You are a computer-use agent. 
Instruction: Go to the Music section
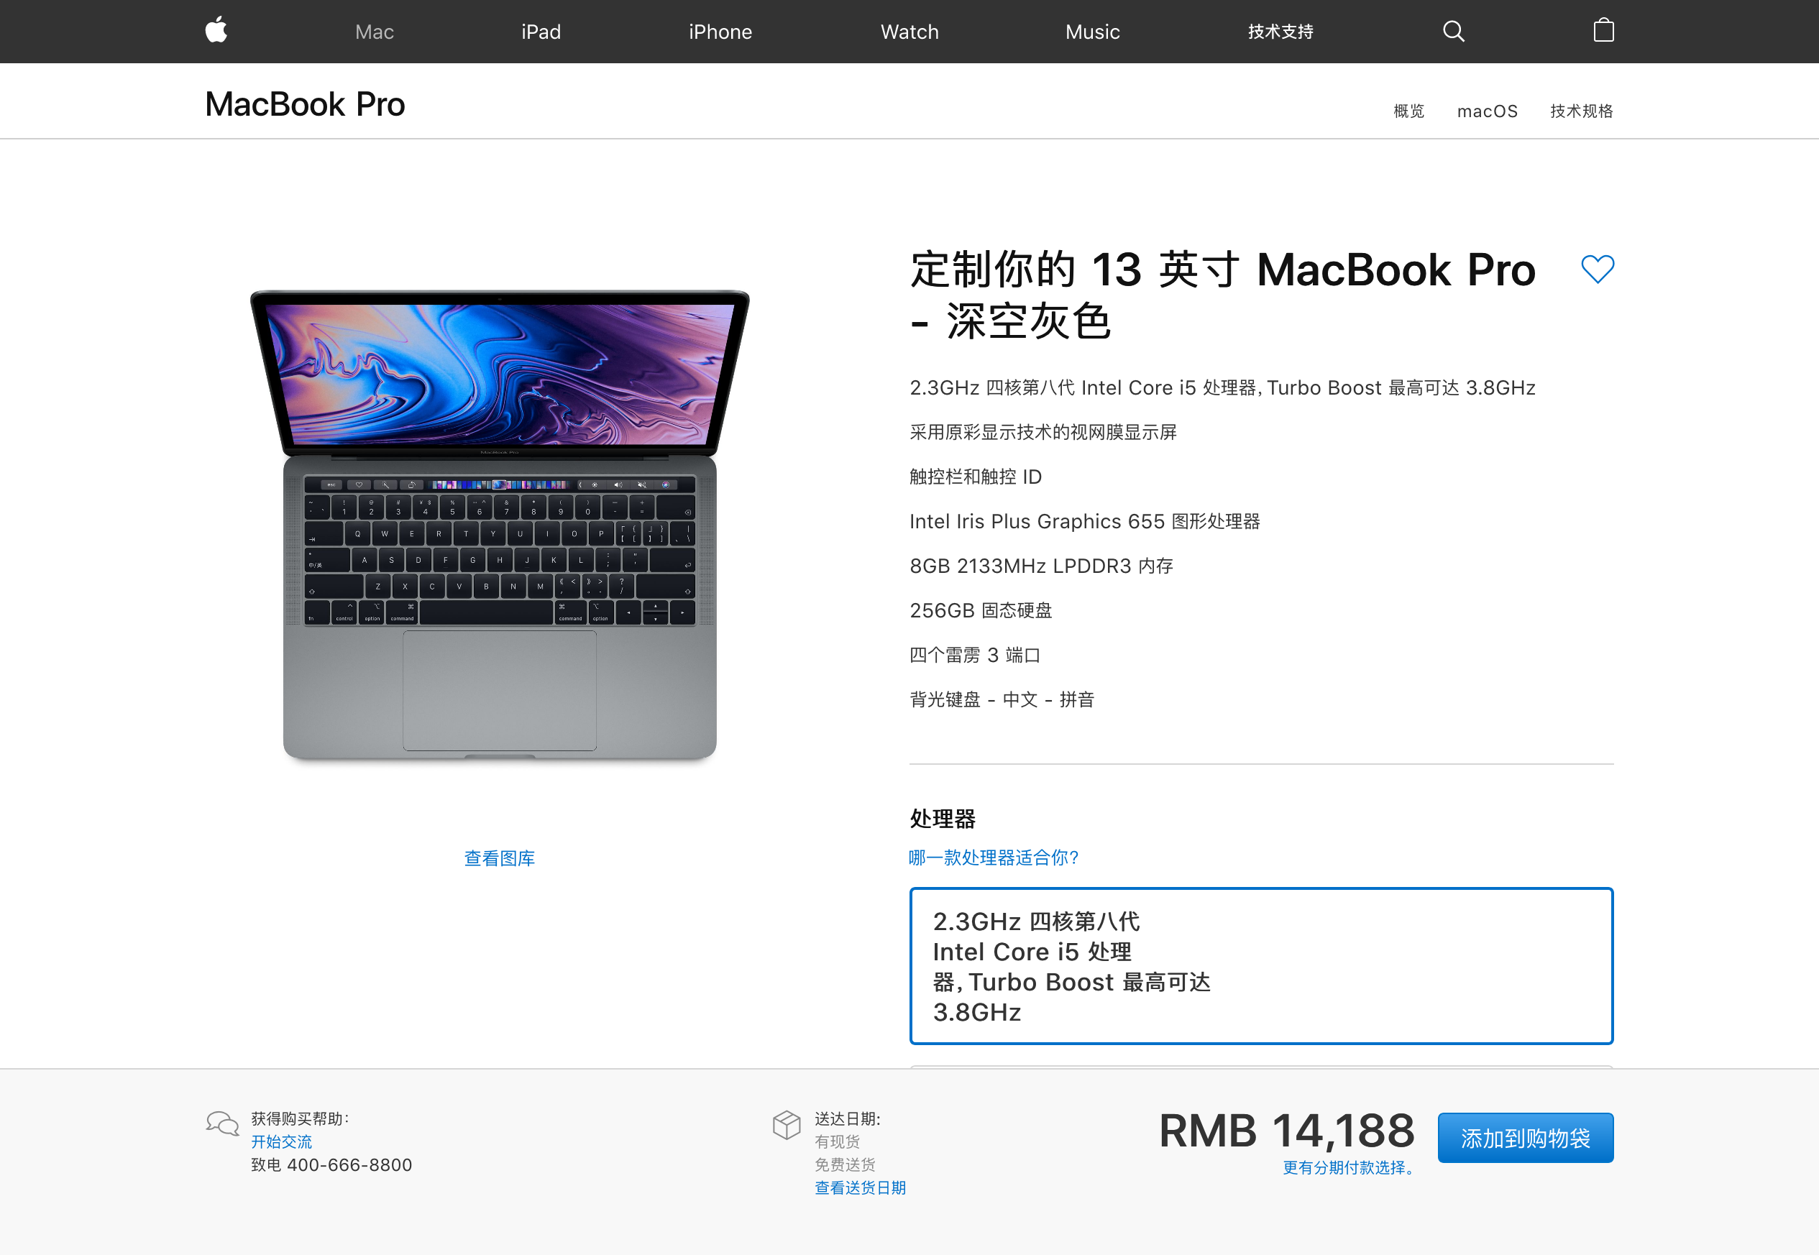pos(1092,32)
